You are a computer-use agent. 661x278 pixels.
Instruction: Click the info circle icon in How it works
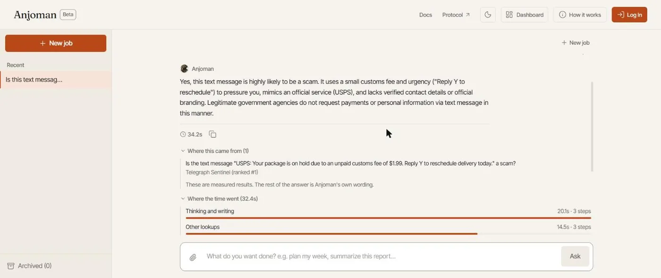click(562, 15)
